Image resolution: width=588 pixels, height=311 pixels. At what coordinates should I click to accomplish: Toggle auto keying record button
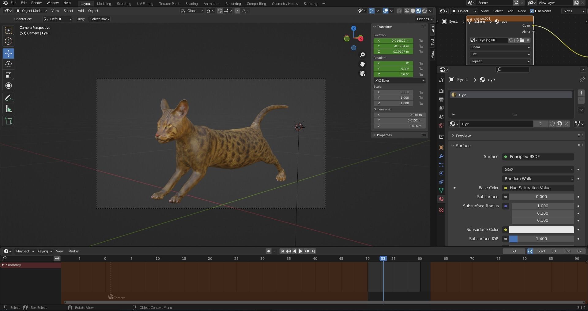coord(269,251)
